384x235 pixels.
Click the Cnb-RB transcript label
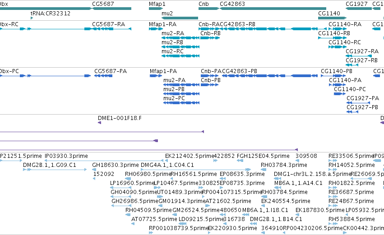click(210, 33)
